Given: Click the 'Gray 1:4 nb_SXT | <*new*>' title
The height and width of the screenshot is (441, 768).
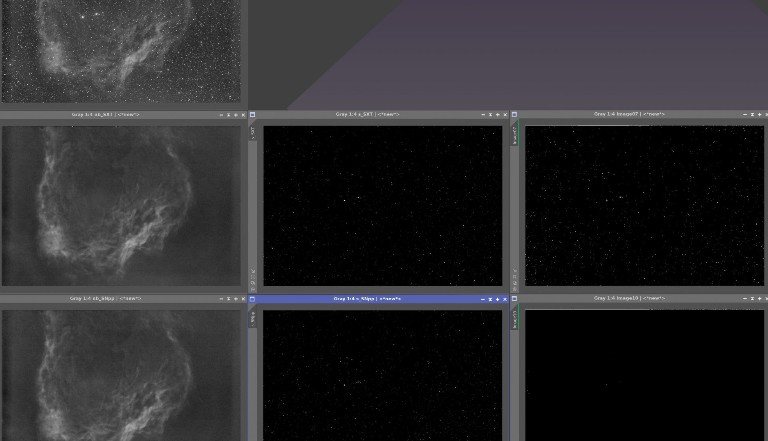Looking at the screenshot, I should point(106,114).
